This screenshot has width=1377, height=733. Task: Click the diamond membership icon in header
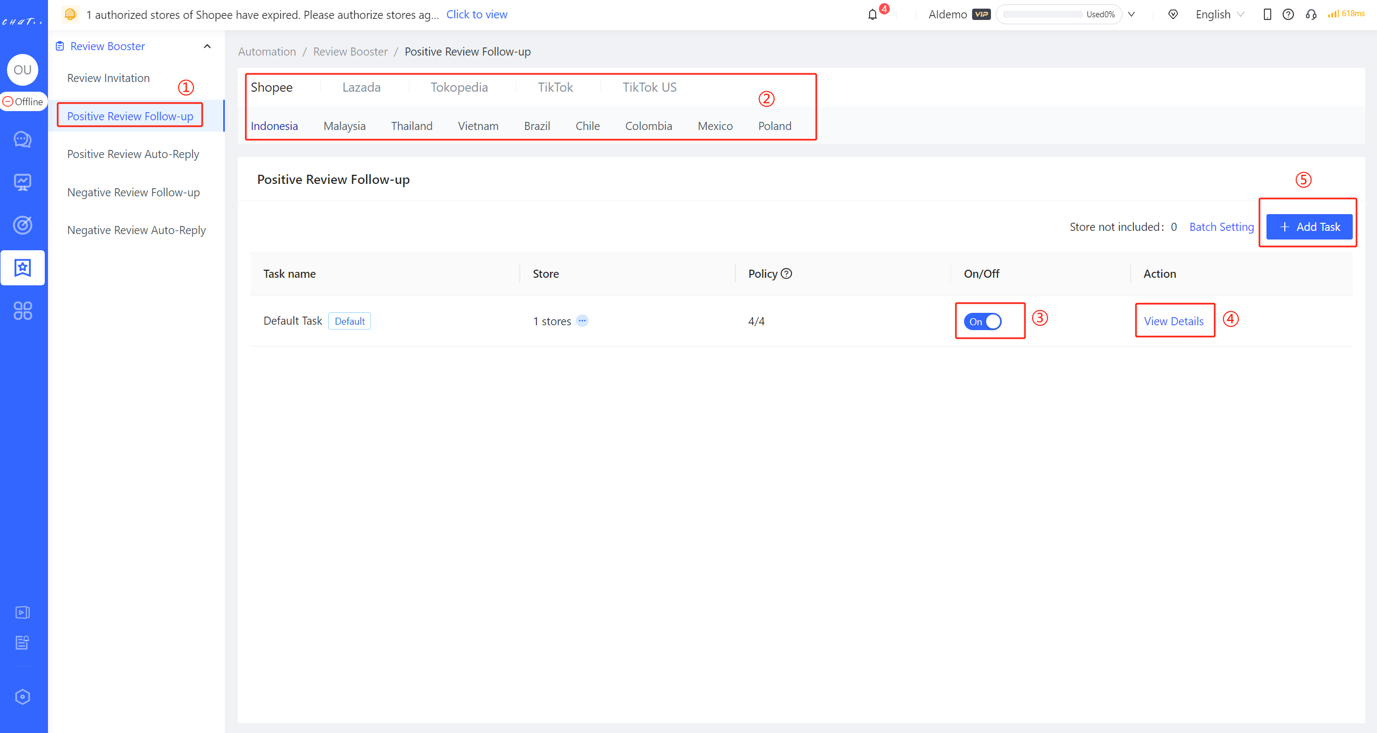coord(1173,15)
